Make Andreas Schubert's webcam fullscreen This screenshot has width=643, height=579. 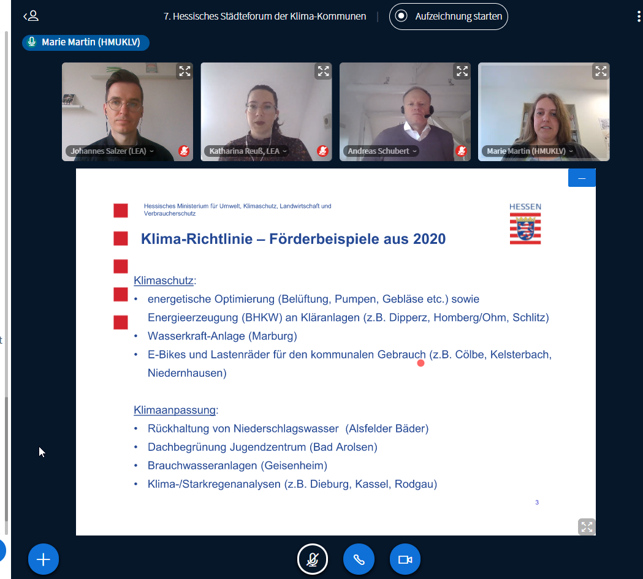coord(462,71)
